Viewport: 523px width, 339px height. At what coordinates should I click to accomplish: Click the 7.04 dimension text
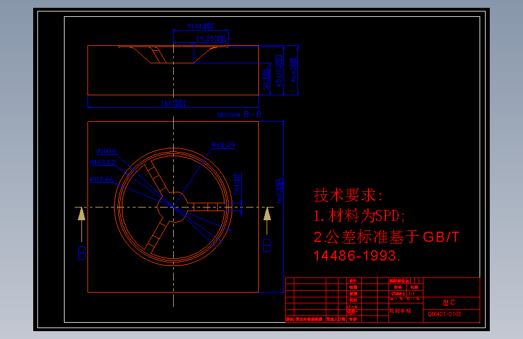(x=237, y=185)
